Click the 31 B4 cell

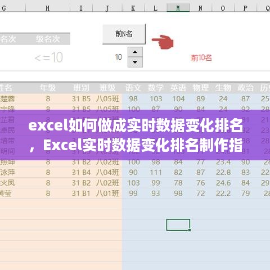tap(81, 172)
